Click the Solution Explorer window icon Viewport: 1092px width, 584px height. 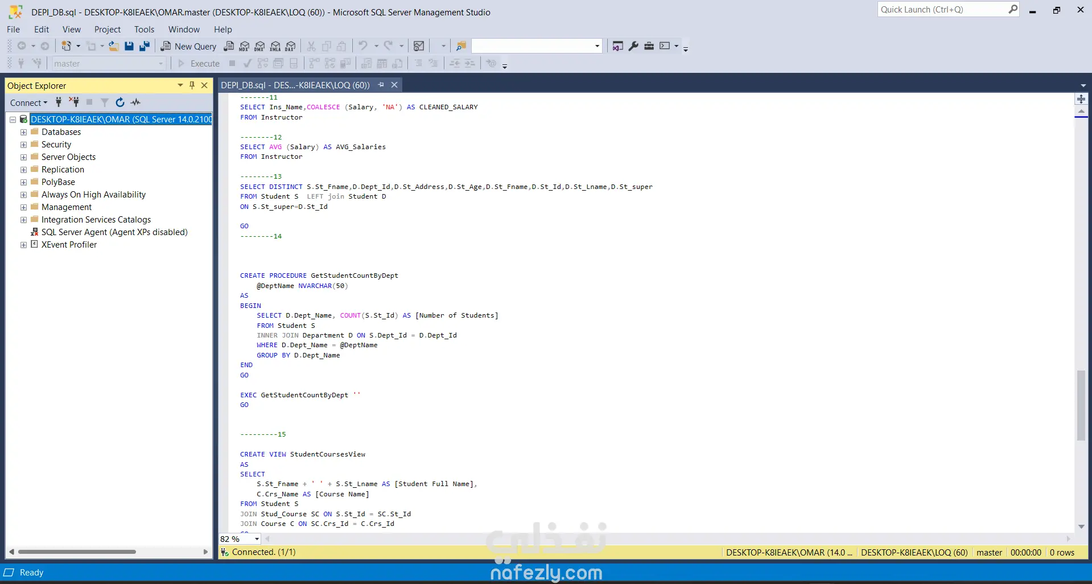[617, 46]
